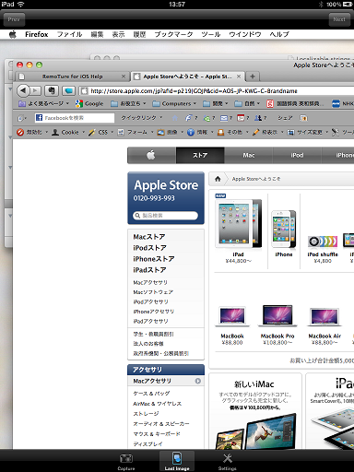
Task: Open the ブックマーク menu
Action: 173,34
